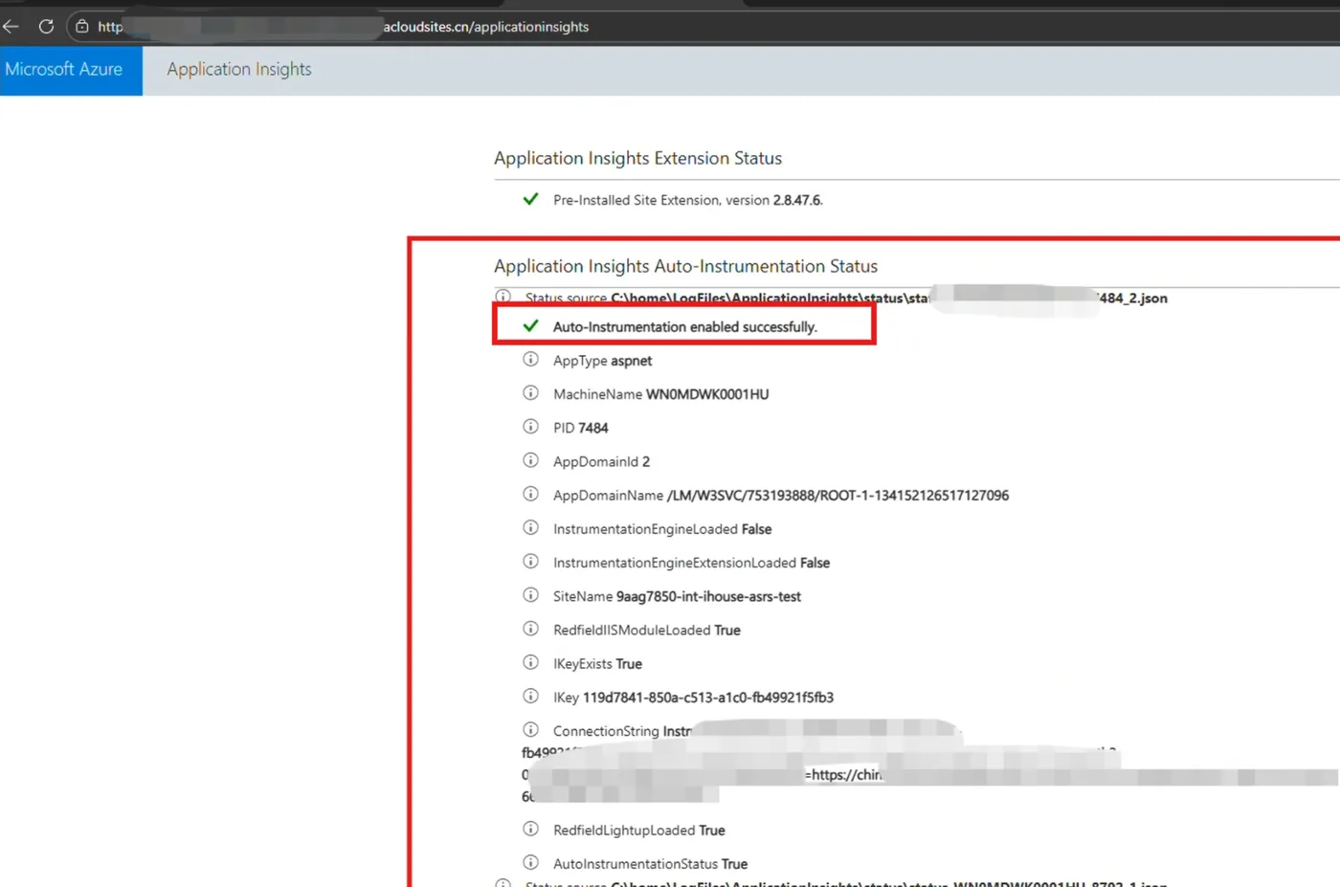Open the Application Insights header link
This screenshot has width=1340, height=887.
pyautogui.click(x=239, y=70)
